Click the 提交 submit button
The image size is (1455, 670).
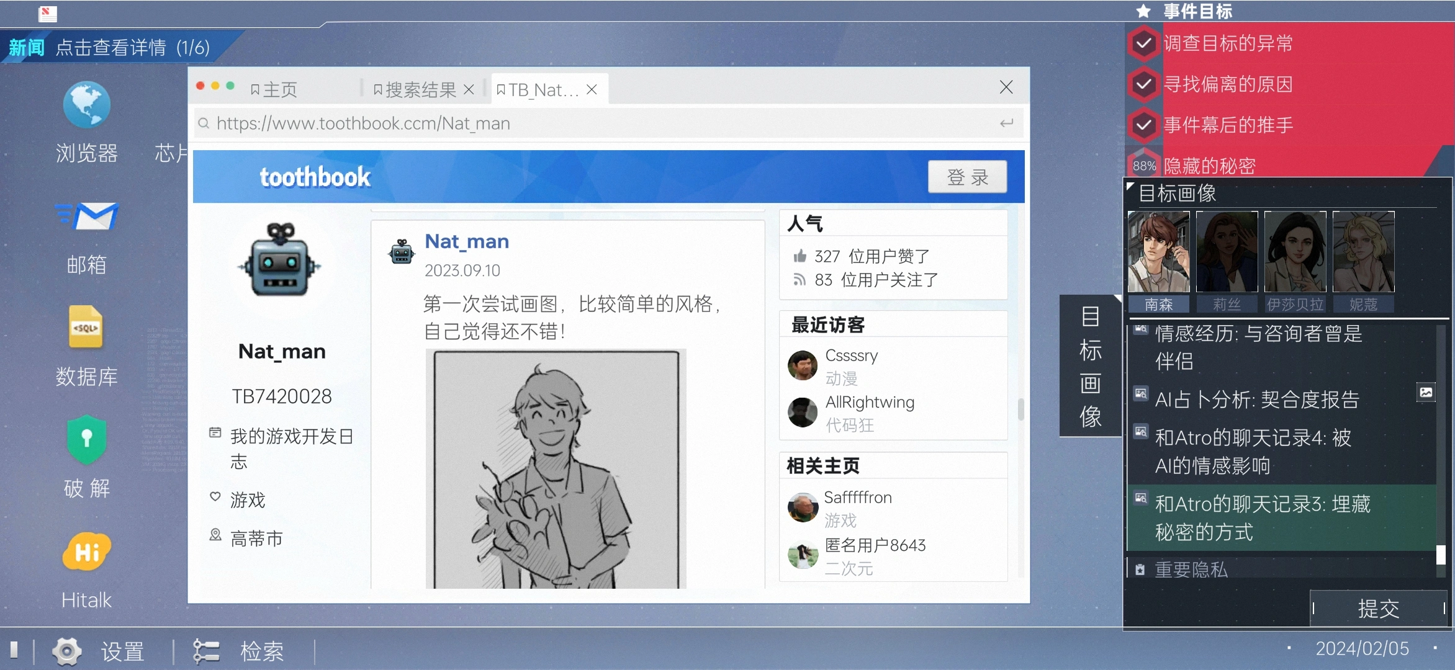(x=1378, y=609)
